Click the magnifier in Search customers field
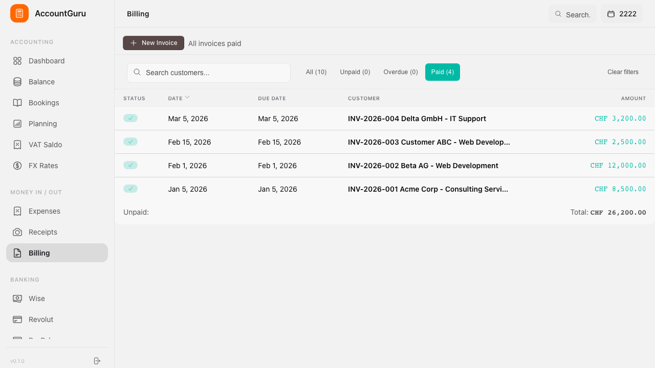Viewport: 655px width, 368px height. pos(137,73)
